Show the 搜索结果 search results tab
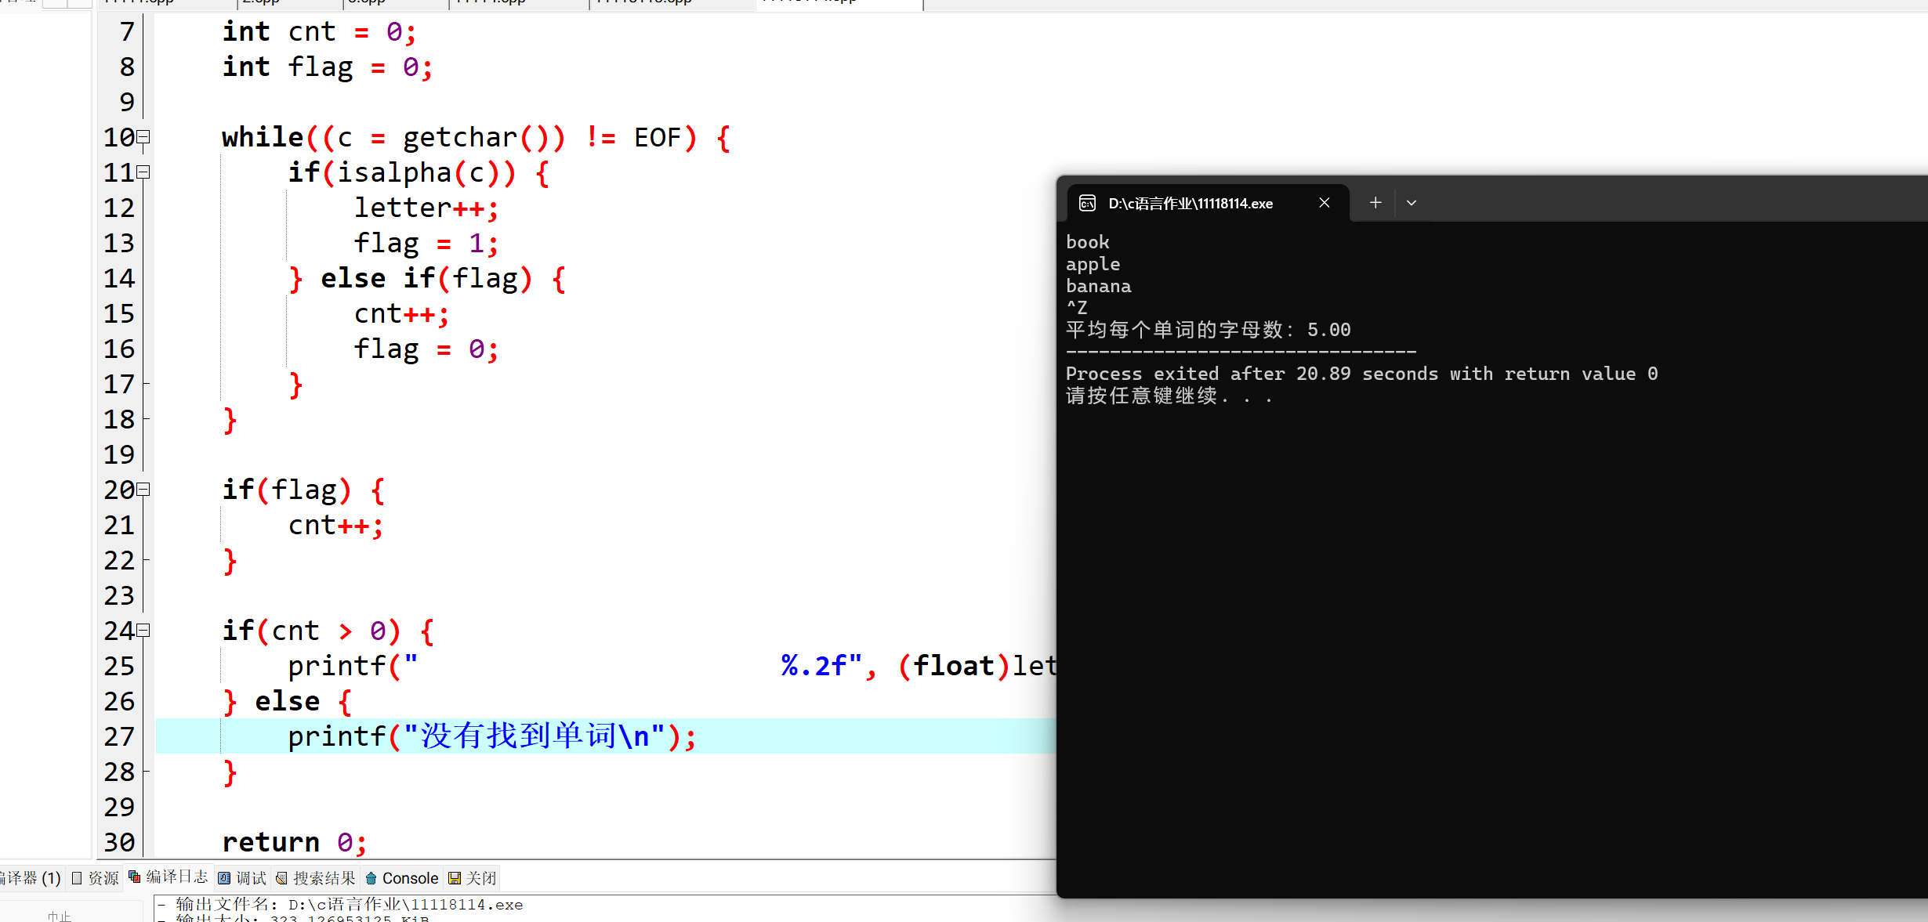The width and height of the screenshot is (1928, 922). 316,878
